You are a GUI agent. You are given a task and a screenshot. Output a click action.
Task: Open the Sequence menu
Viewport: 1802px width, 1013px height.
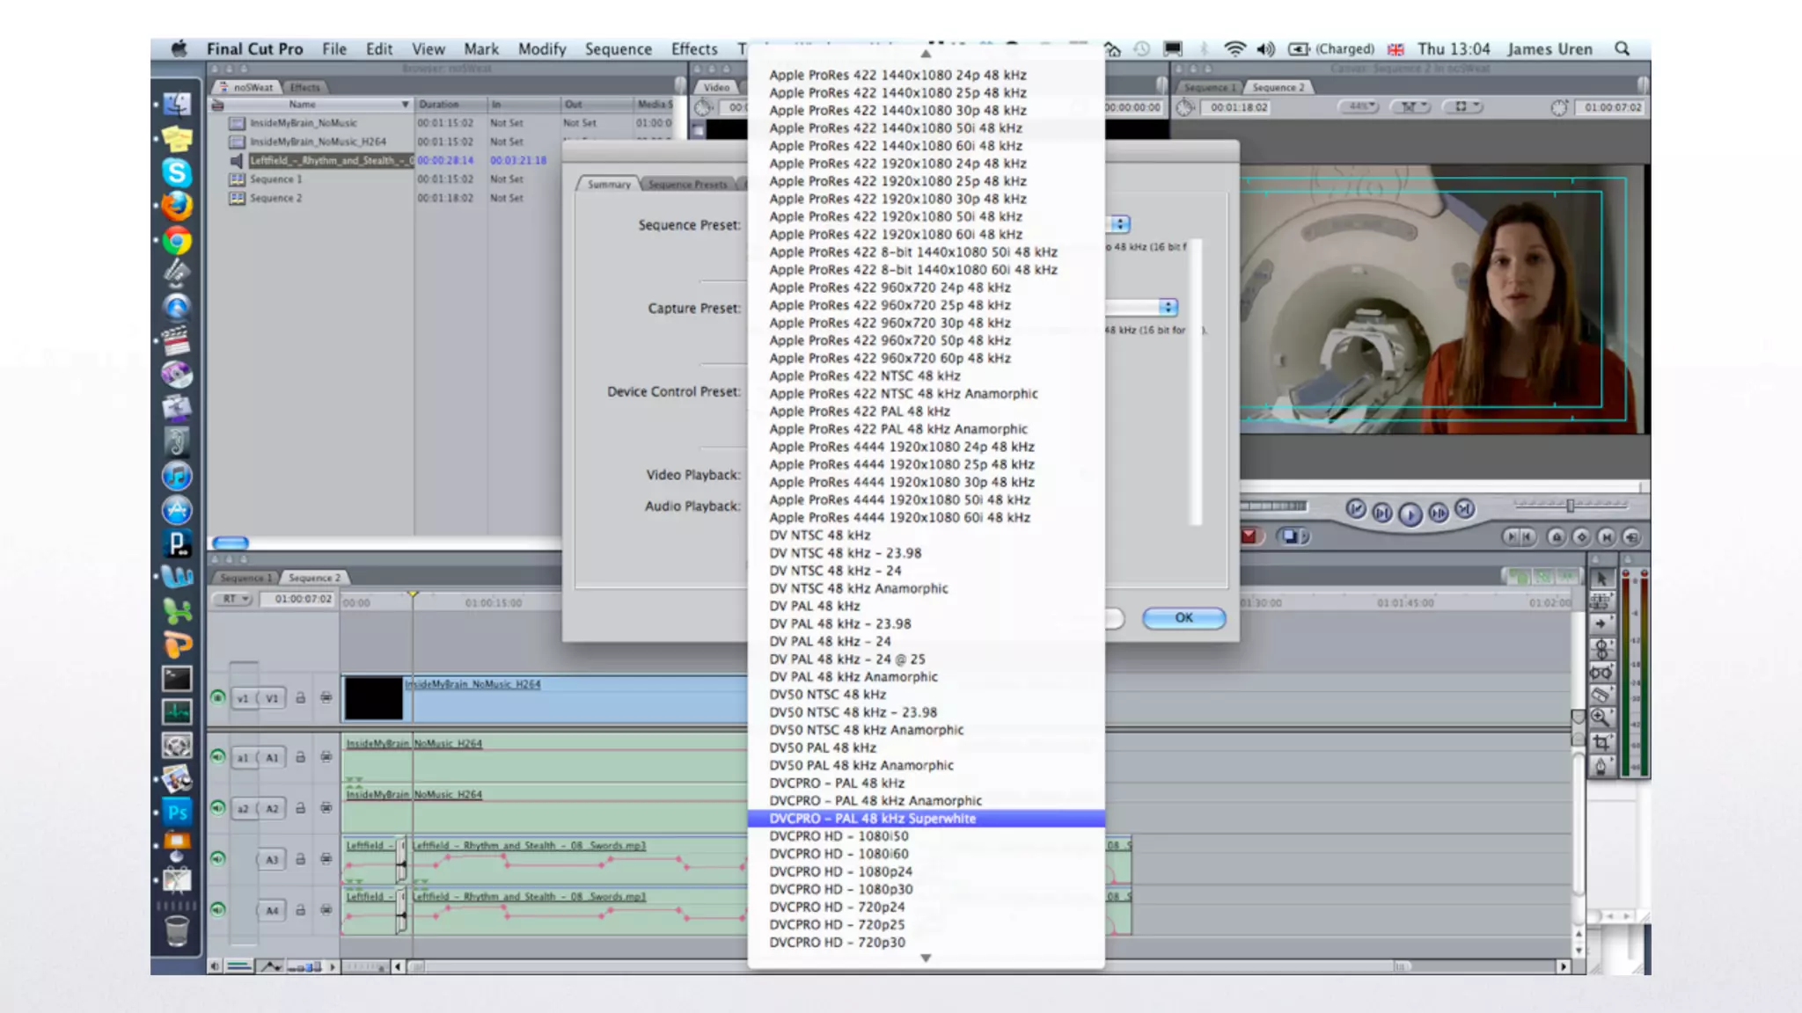(x=618, y=49)
